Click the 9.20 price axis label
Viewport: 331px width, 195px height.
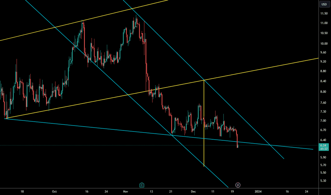pos(323,62)
